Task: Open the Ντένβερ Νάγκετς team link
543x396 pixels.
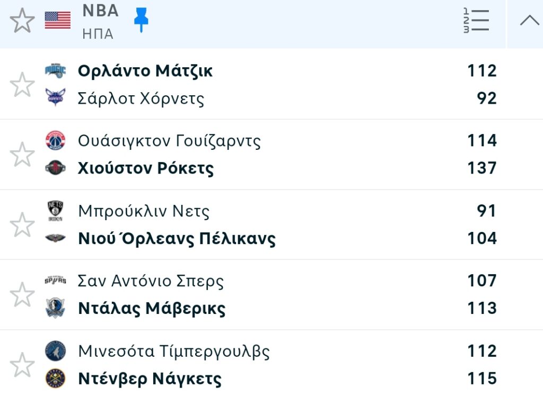Action: point(150,379)
